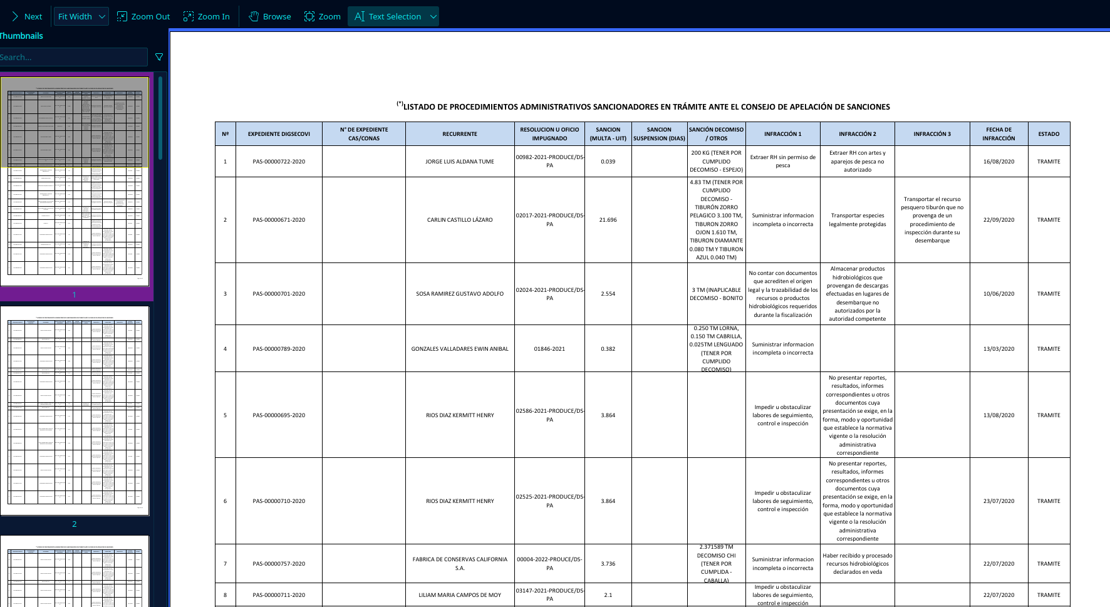Jump to the third page thumbnail
Image resolution: width=1110 pixels, height=607 pixels.
75,571
